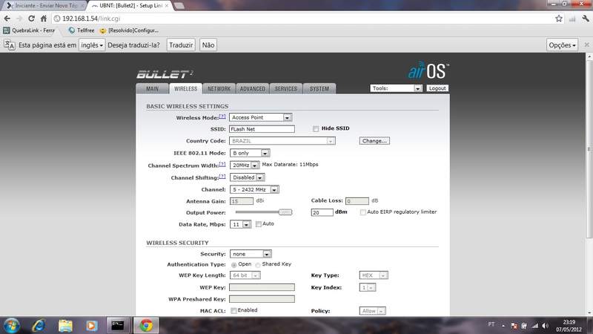The image size is (593, 334).
Task: Select Open authentication type
Action: 234,264
